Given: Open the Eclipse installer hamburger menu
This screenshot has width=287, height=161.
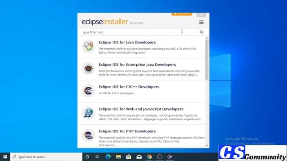Looking at the screenshot, I should [x=201, y=22].
